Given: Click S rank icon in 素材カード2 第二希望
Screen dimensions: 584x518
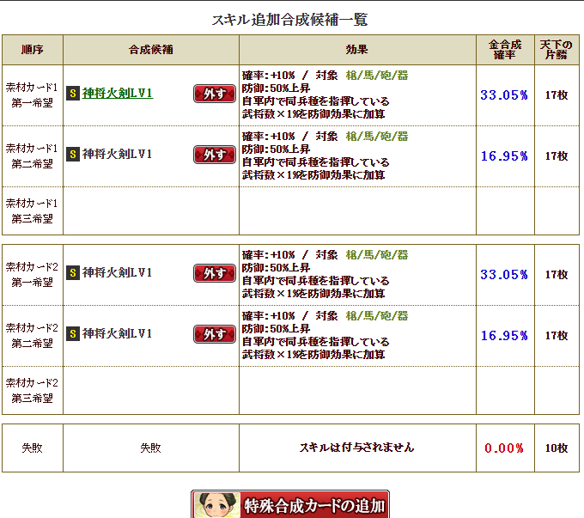Looking at the screenshot, I should 73,333.
